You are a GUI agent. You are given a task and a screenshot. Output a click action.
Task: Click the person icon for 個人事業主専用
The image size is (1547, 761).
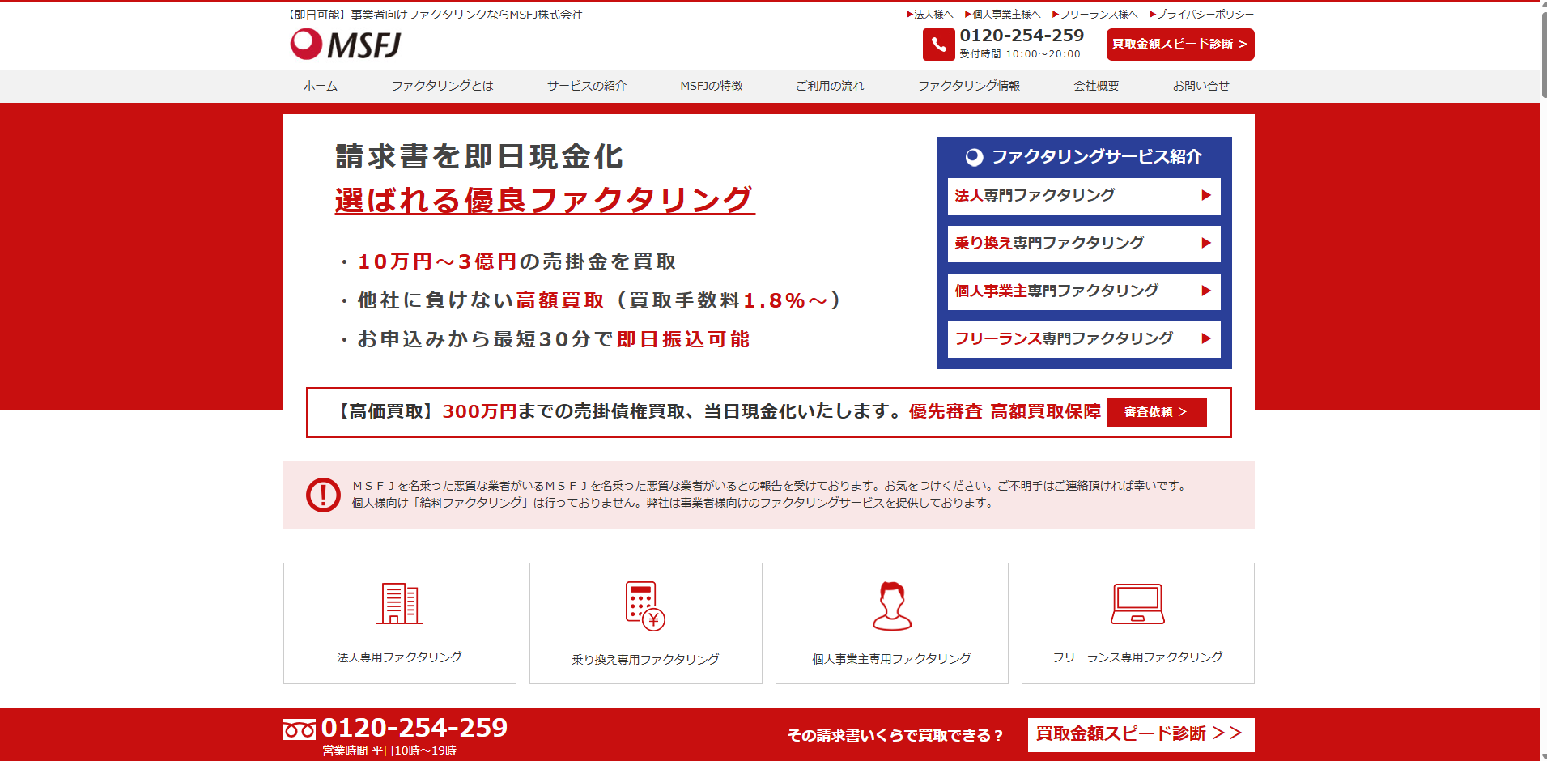(891, 606)
